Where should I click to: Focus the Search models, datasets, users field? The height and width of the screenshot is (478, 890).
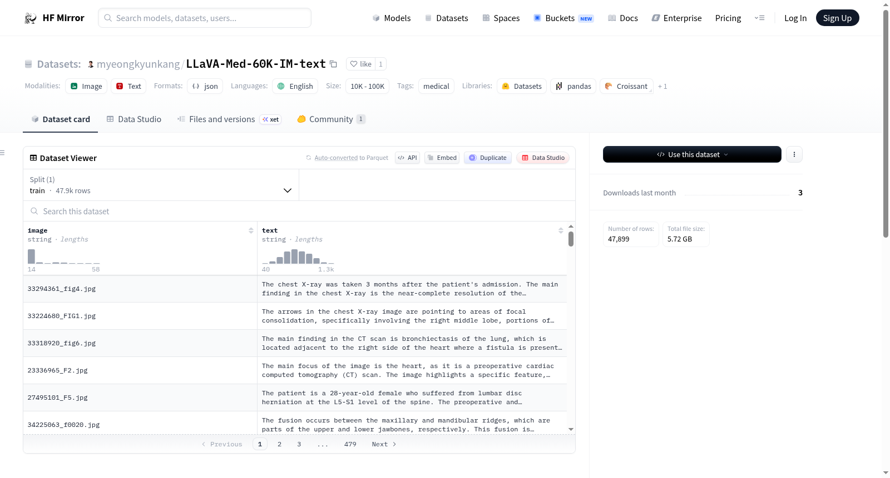pos(205,18)
